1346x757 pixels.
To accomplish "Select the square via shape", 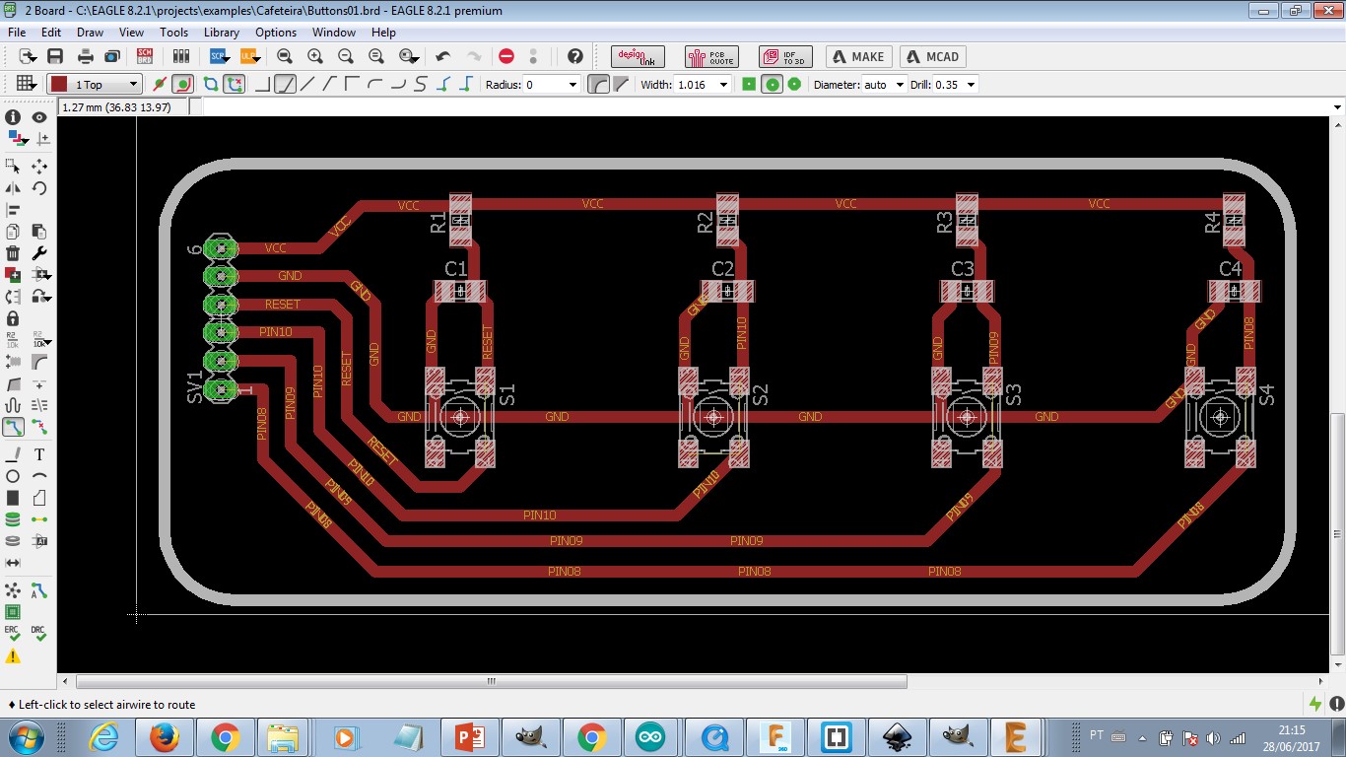I will pyautogui.click(x=749, y=85).
